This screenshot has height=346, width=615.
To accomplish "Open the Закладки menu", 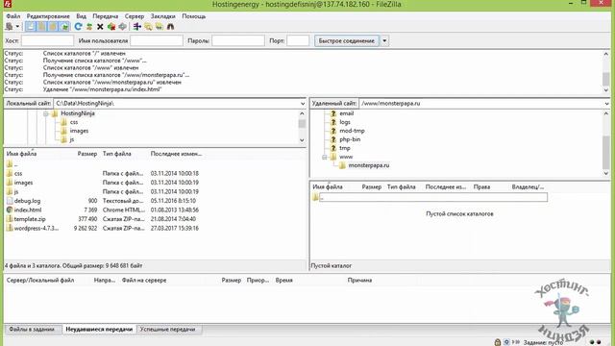I will (162, 16).
